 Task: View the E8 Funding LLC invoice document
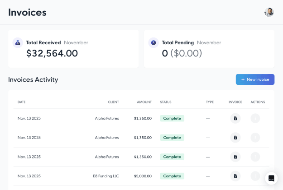tap(235, 176)
